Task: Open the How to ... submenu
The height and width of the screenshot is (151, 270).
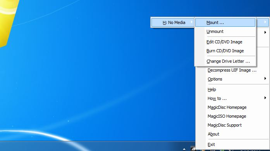Action: (x=232, y=98)
